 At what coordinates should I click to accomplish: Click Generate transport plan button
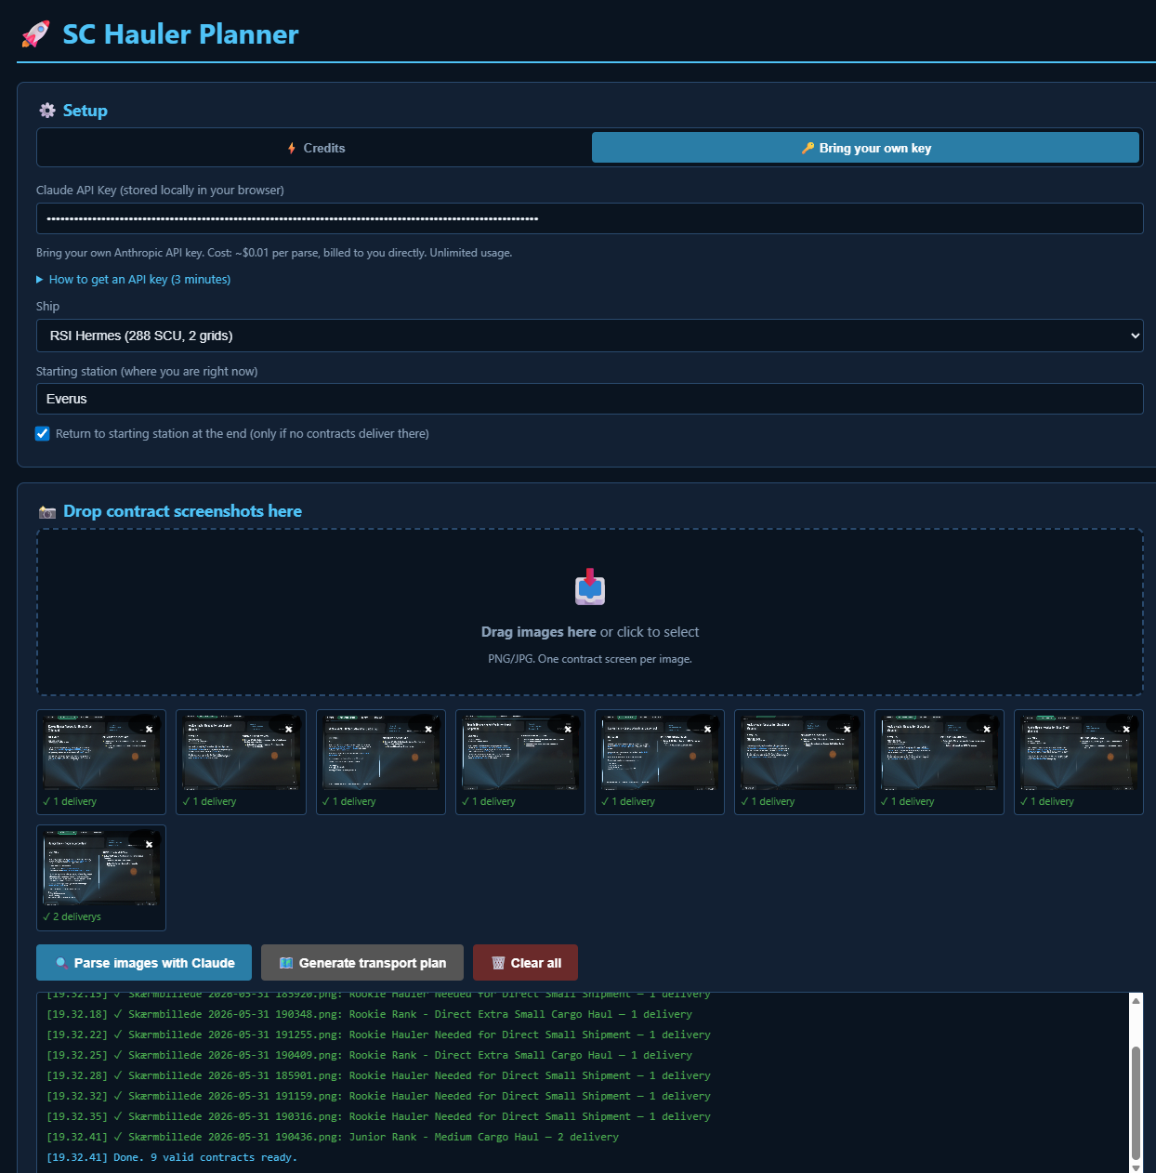(x=362, y=963)
